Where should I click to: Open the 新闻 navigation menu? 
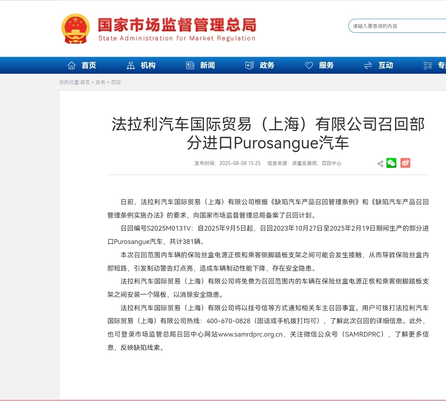207,66
